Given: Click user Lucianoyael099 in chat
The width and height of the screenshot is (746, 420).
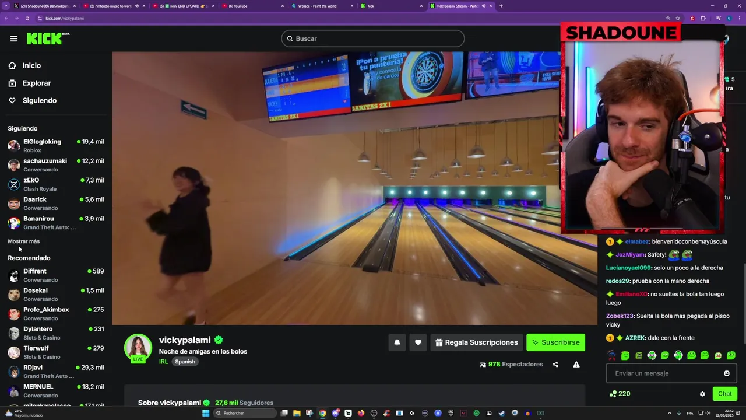Looking at the screenshot, I should [628, 268].
